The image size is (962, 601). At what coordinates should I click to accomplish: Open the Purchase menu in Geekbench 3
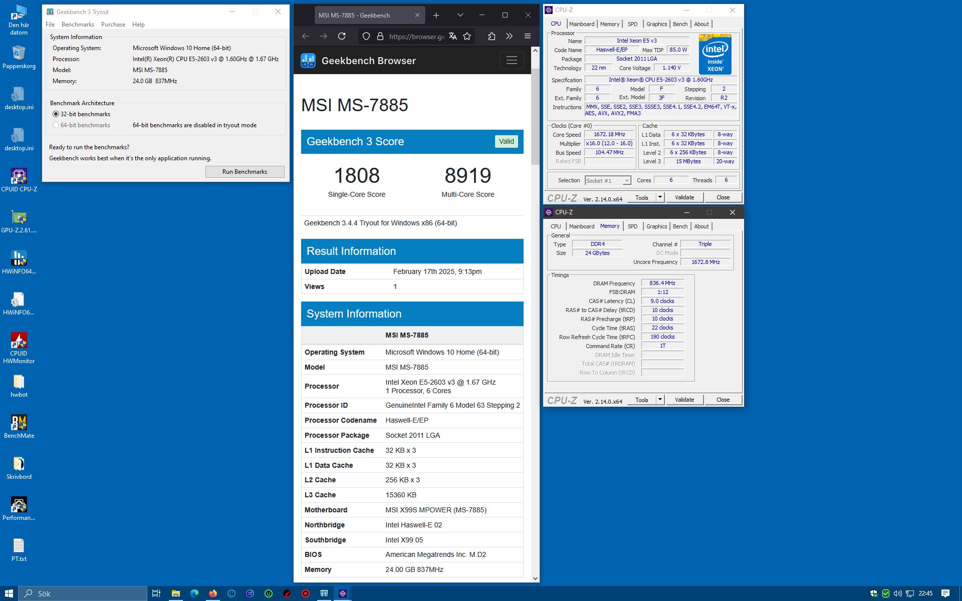point(113,25)
